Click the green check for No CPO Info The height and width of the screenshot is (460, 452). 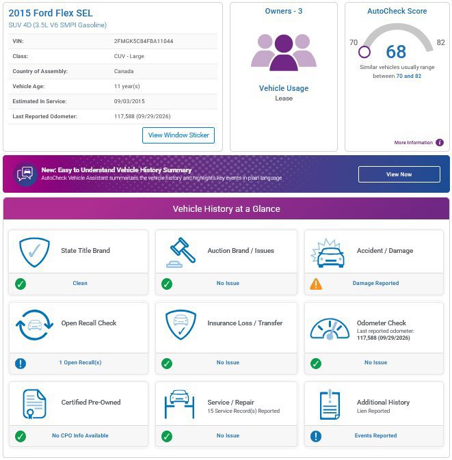click(21, 436)
